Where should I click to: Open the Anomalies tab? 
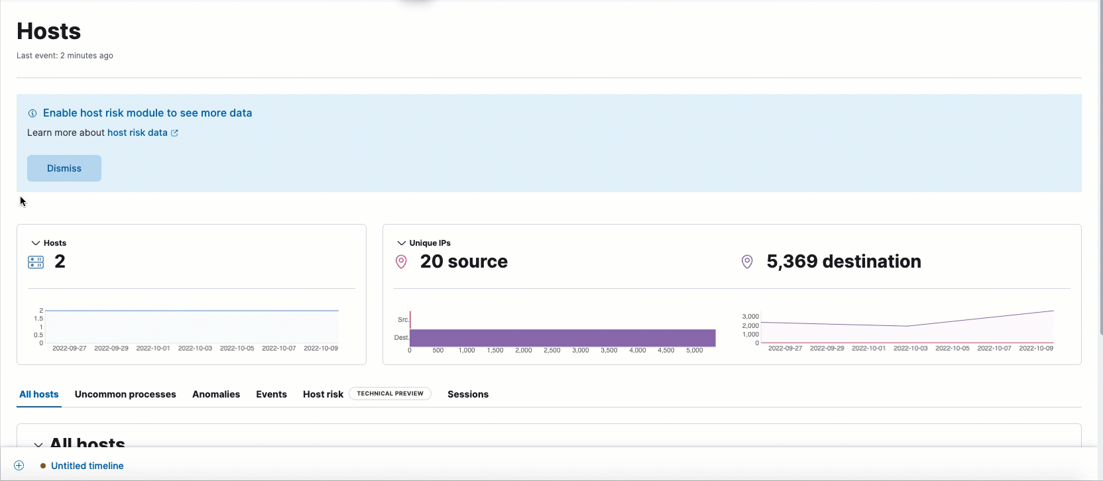(x=216, y=394)
